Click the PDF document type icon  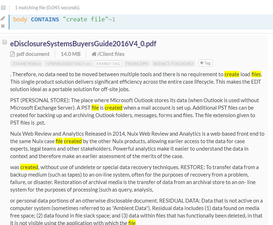coord(12,54)
